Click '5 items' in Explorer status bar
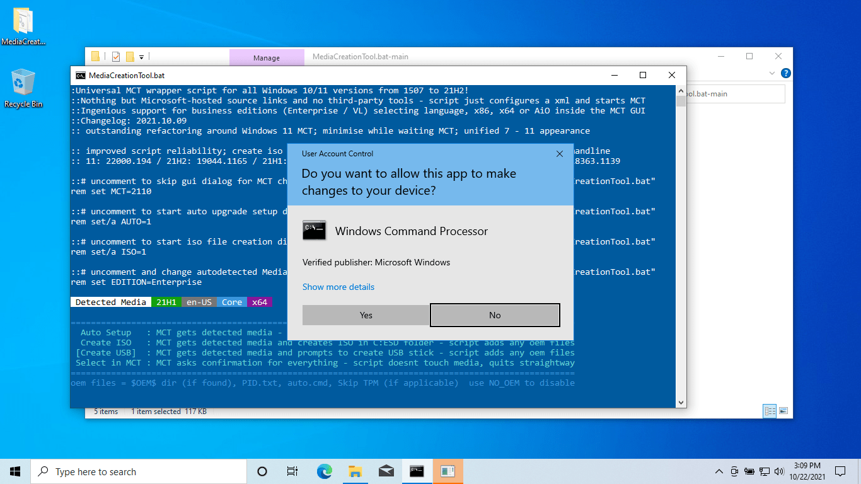The image size is (861, 484). (106, 412)
